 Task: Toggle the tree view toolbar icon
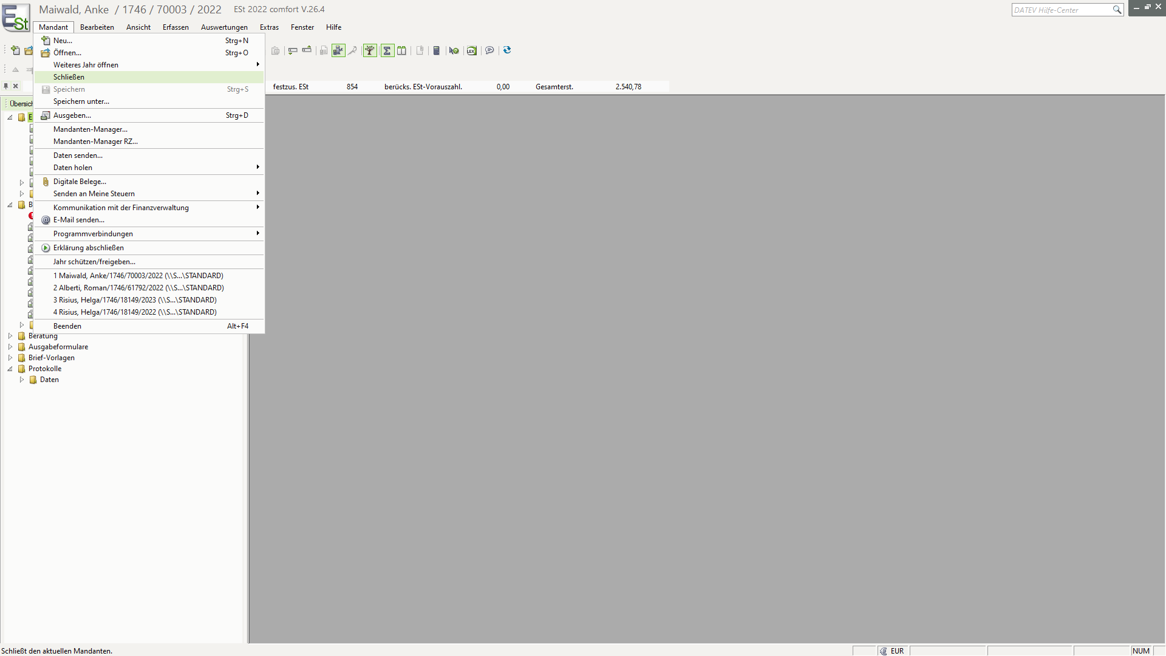370,50
